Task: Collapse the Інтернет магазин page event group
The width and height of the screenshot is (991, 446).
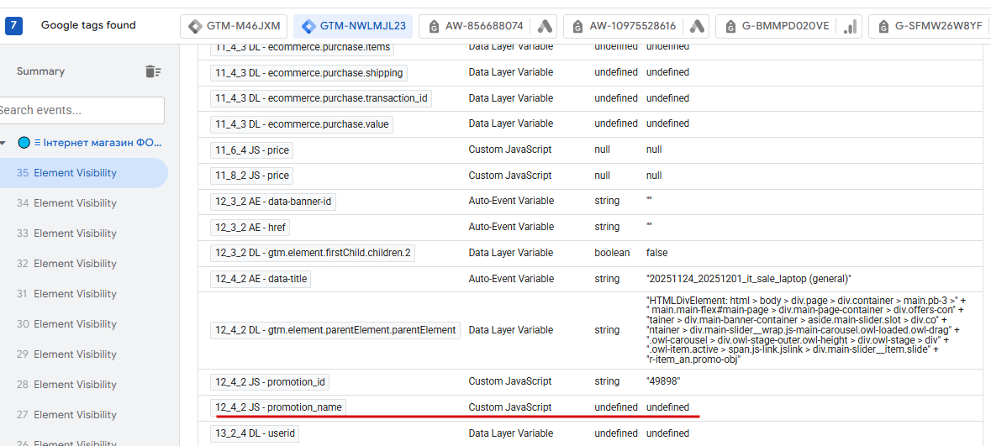Action: (5, 143)
